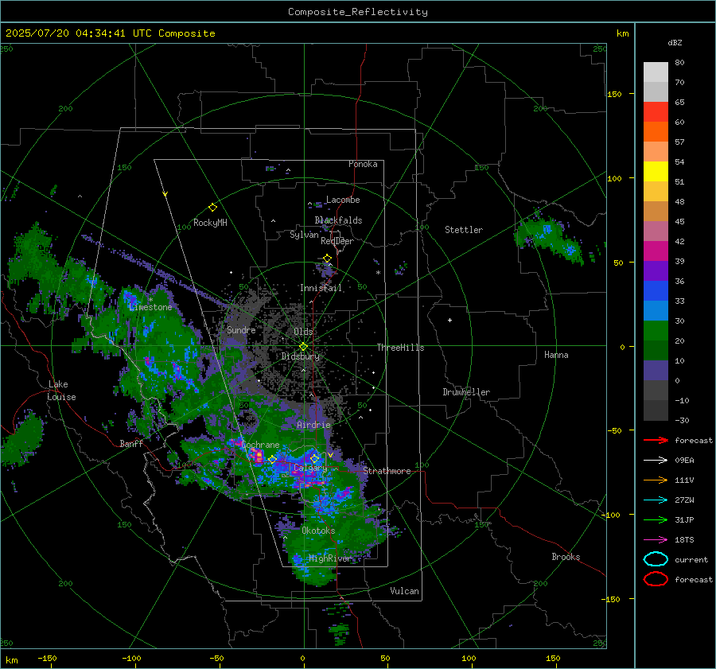Screen dimensions: 716x669
Task: Click the Sylvan label on map
Action: coord(304,235)
